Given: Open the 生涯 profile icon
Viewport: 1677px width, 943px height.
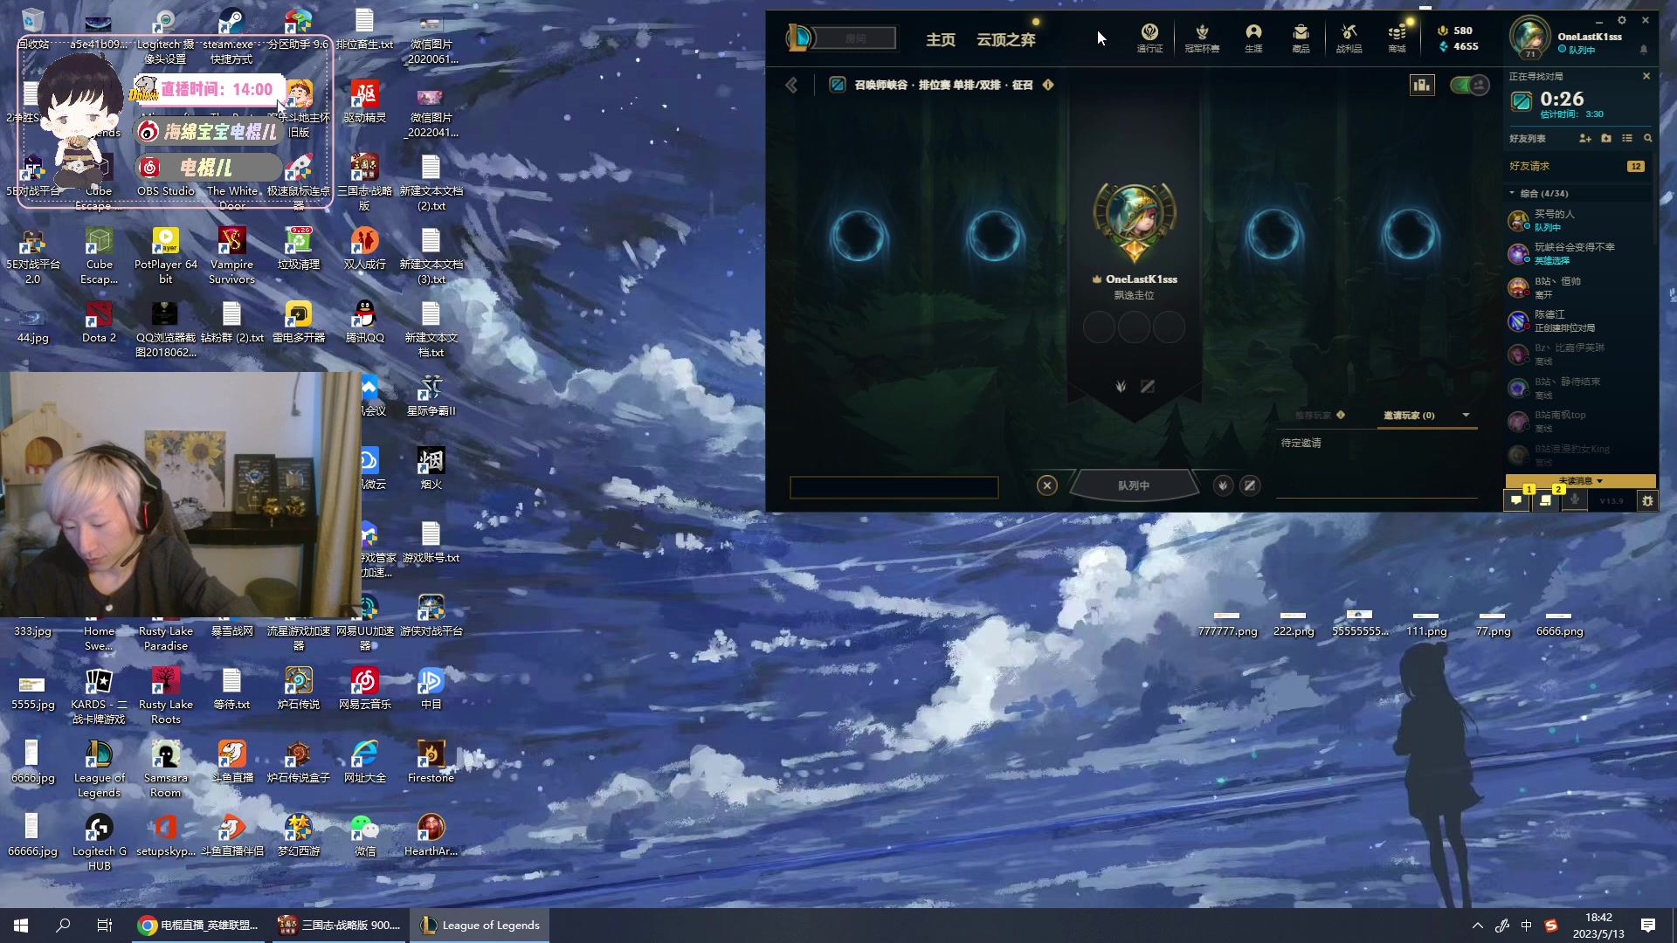Looking at the screenshot, I should click(x=1253, y=38).
